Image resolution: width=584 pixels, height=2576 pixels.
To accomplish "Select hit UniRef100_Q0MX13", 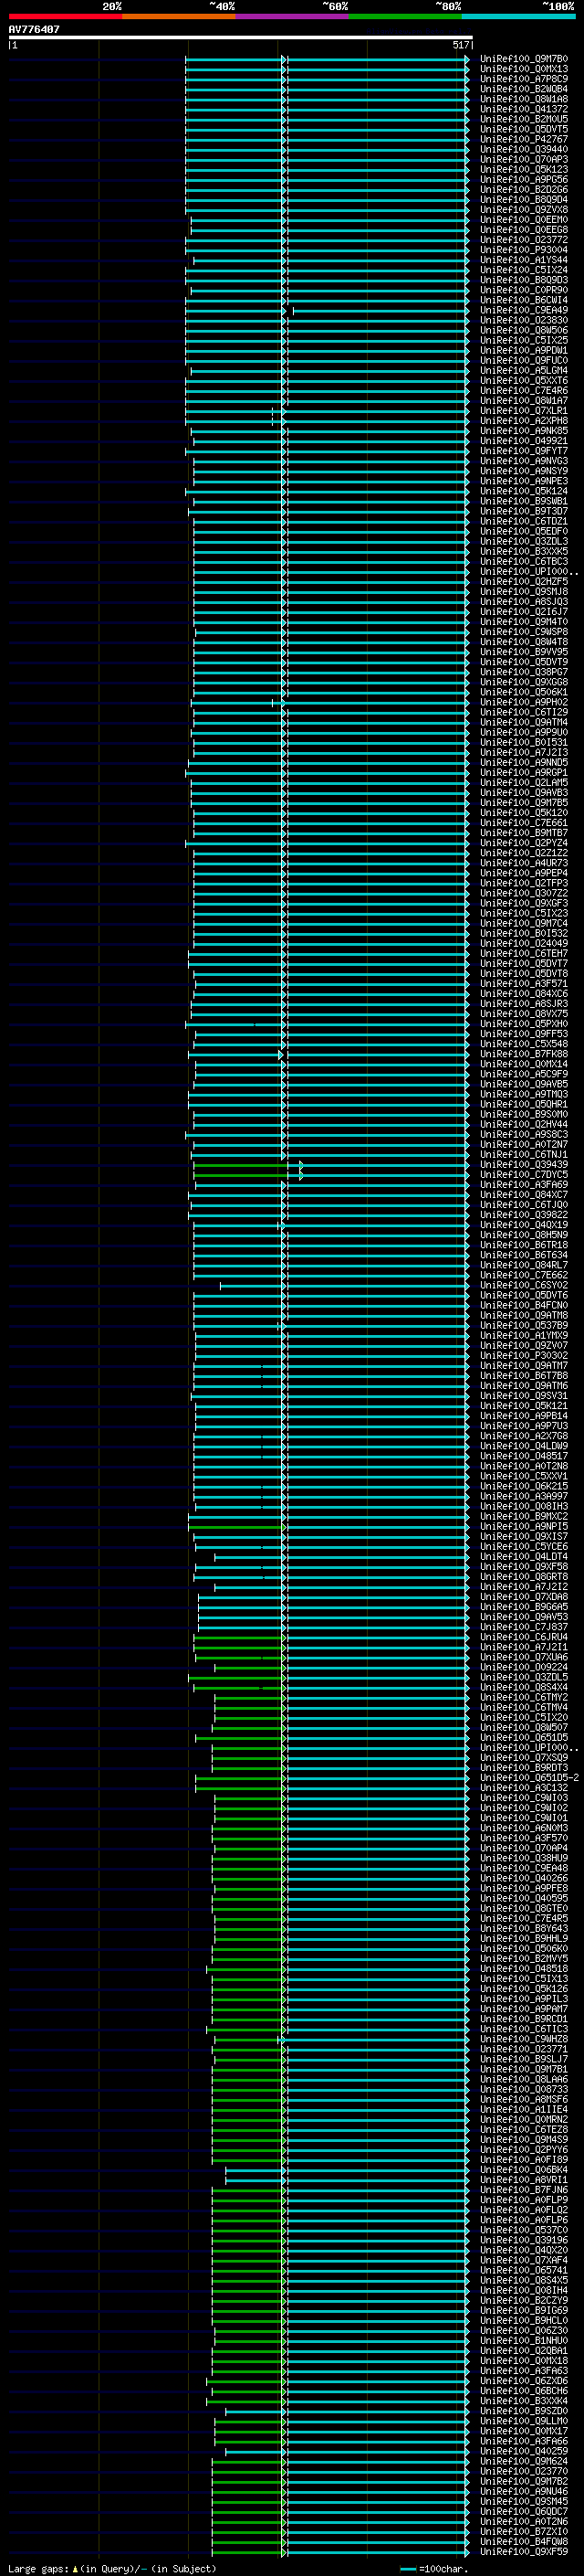I will [x=524, y=69].
